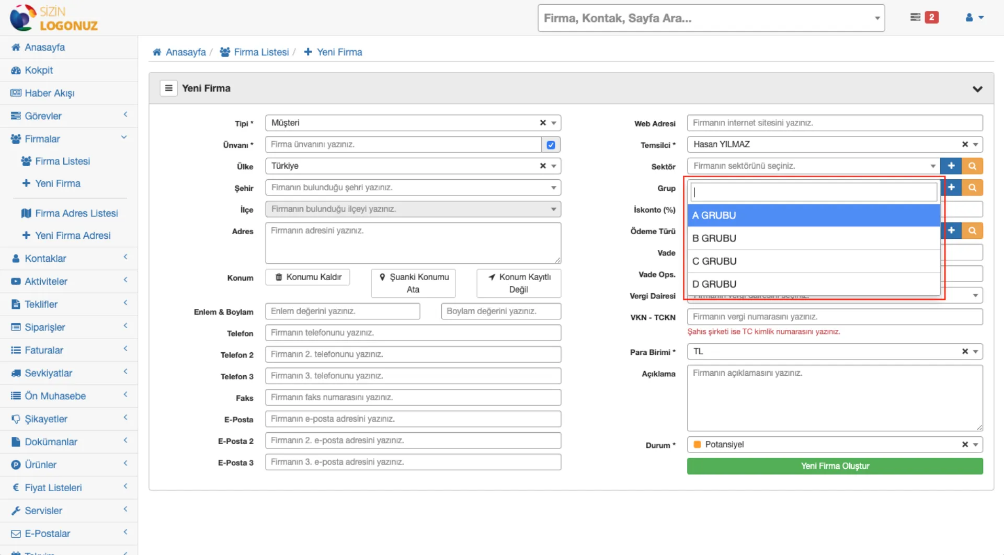Click the Firma ünvanını yazınız field
The image size is (1004, 555).
[403, 145]
